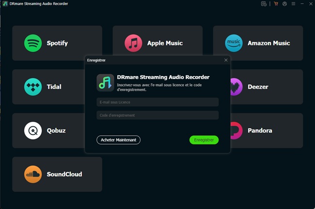Close the DRmare application window

(x=311, y=3)
